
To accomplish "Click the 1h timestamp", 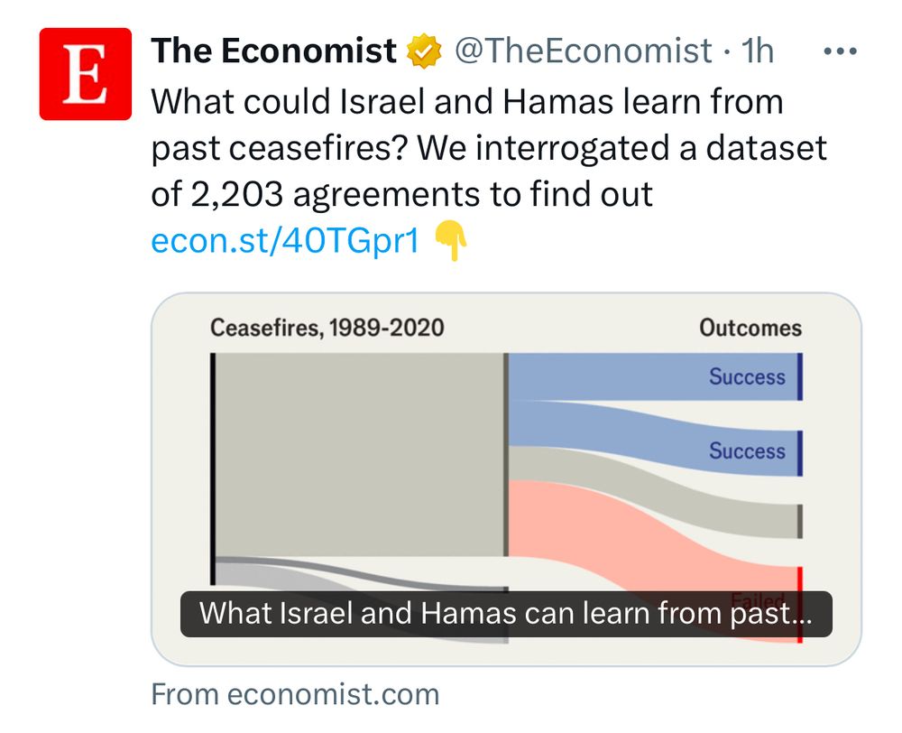I will 757,51.
